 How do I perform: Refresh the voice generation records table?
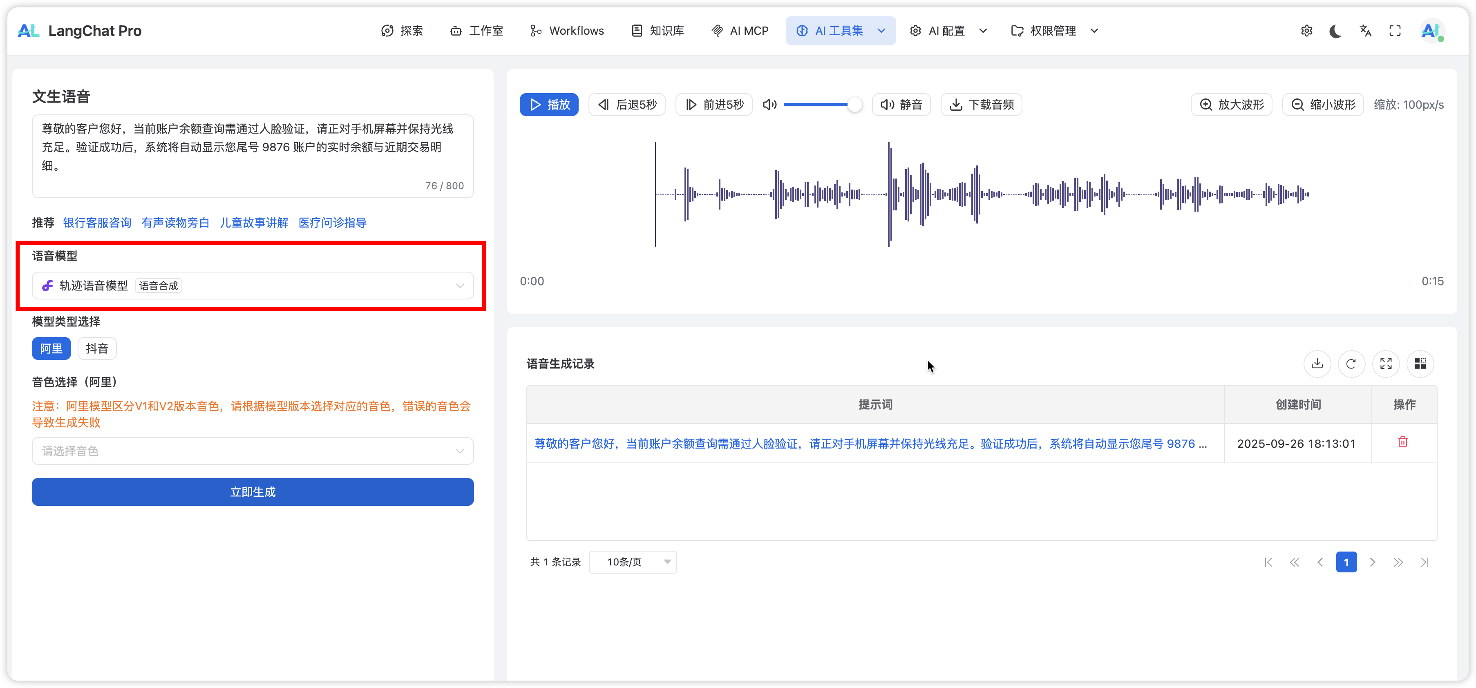click(1351, 364)
